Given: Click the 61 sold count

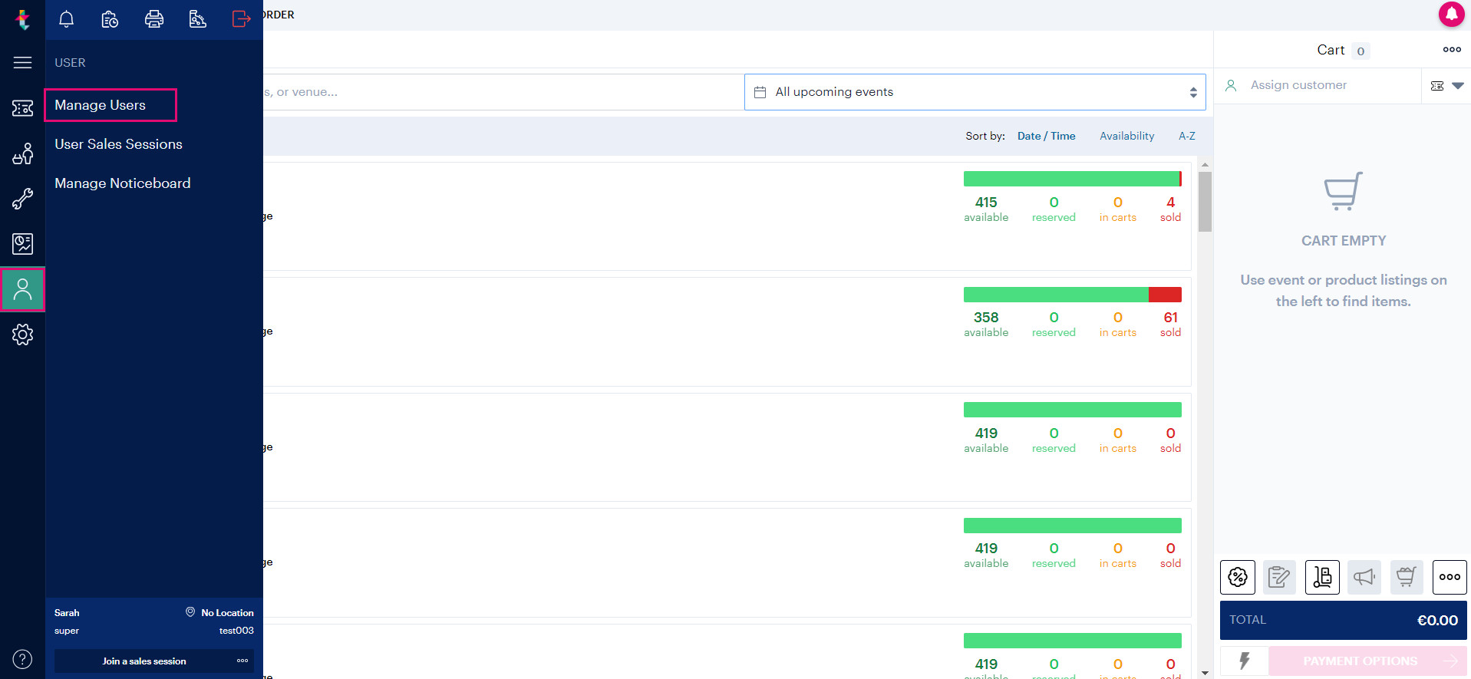Looking at the screenshot, I should click(x=1170, y=318).
